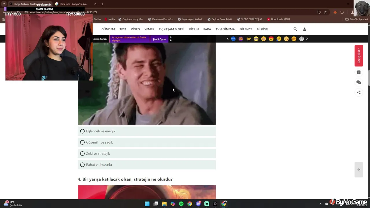The width and height of the screenshot is (370, 208).
Task: Open Discord from the taskbar
Action: pos(198,204)
